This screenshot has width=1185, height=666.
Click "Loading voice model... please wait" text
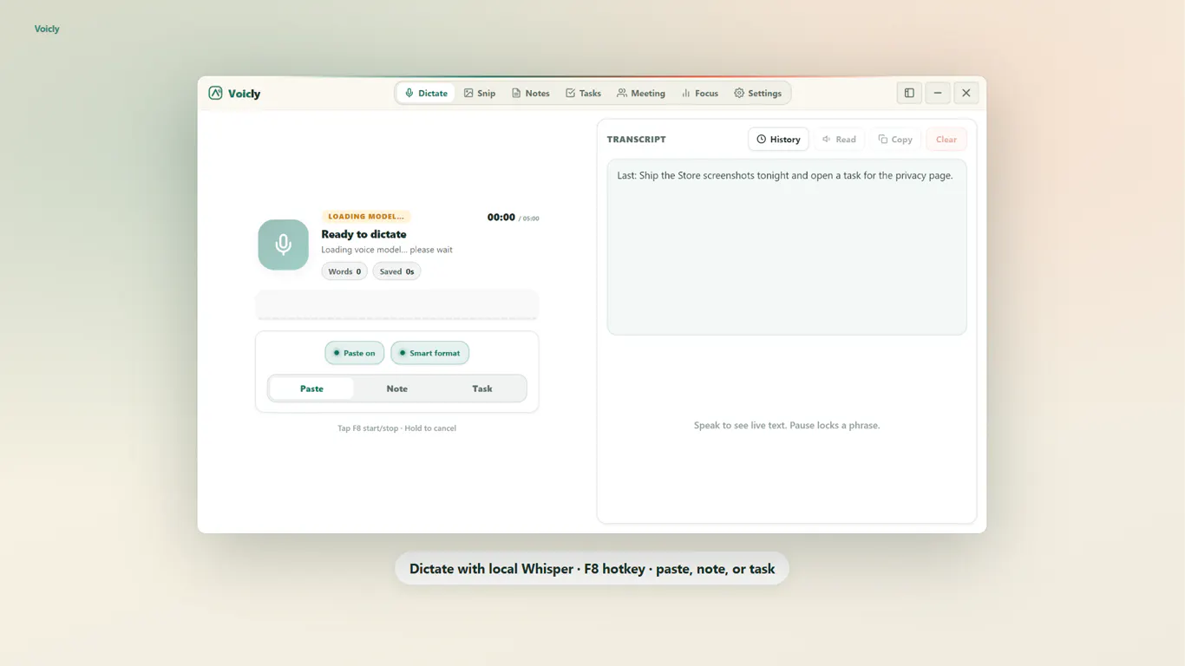(x=387, y=250)
